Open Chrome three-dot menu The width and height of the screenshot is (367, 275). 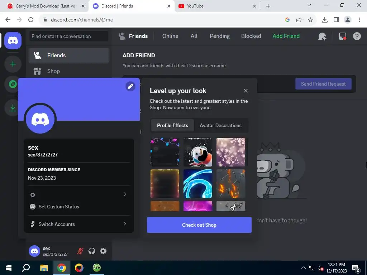coord(359,20)
